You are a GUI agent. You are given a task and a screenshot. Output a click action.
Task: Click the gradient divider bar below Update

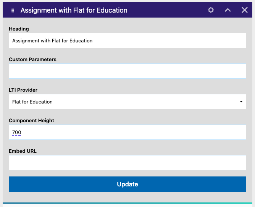coord(127,203)
